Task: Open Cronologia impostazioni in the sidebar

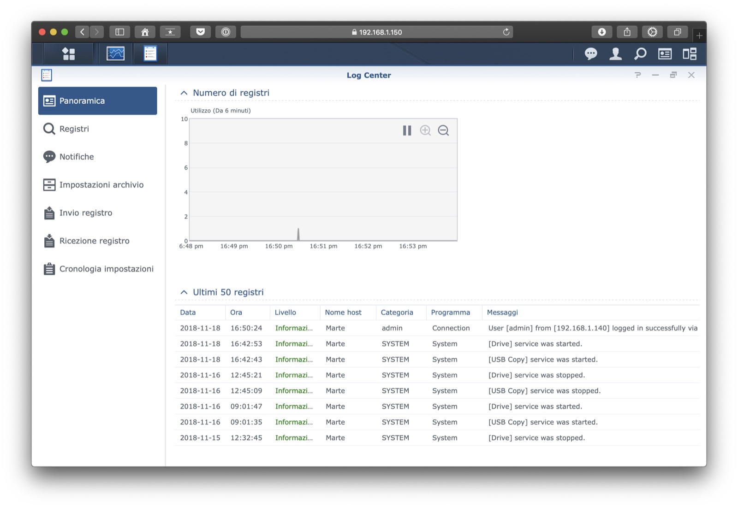Action: [x=106, y=269]
